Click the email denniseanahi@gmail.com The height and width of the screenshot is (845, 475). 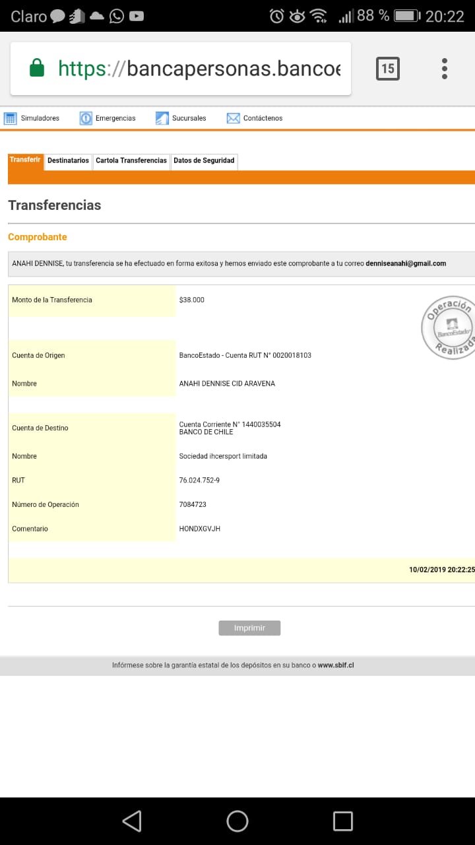pos(406,263)
